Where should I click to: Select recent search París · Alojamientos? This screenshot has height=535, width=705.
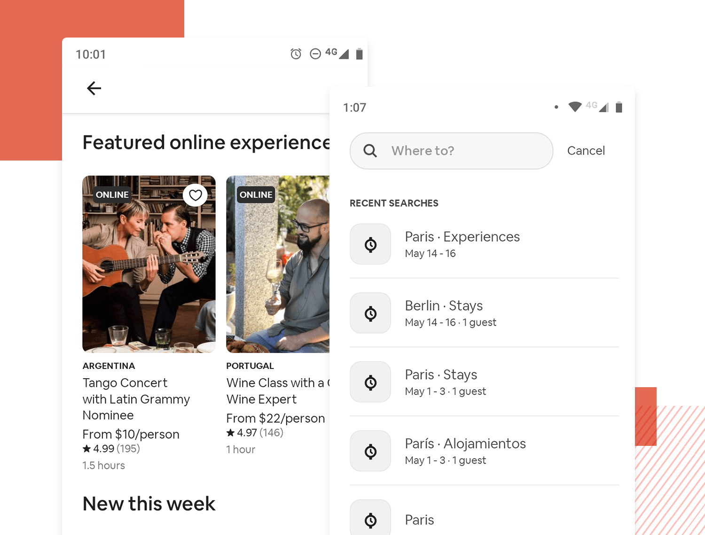[484, 451]
